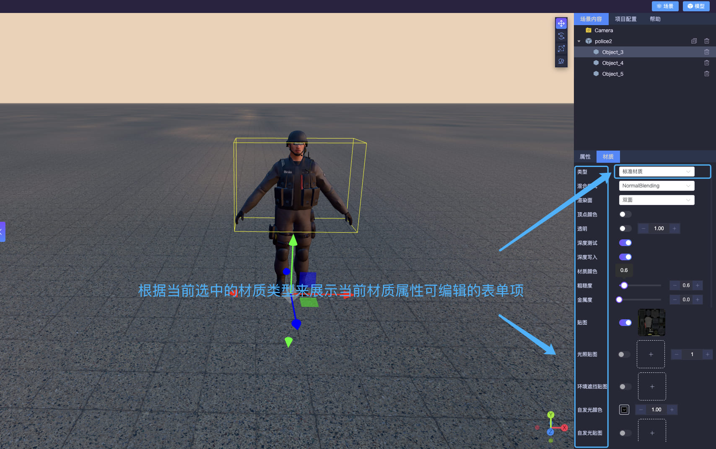The image size is (716, 449).
Task: Click the 模型 button in top bar
Action: [696, 6]
